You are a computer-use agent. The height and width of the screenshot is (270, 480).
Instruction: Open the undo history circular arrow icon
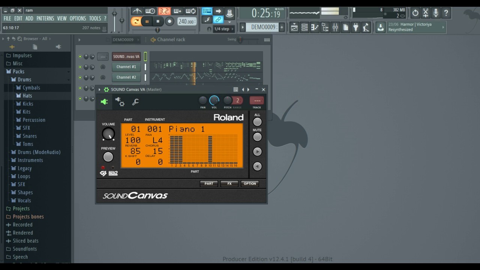coord(415,13)
